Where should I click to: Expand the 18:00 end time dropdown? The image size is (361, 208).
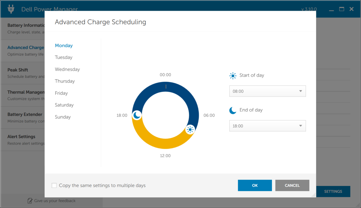300,126
